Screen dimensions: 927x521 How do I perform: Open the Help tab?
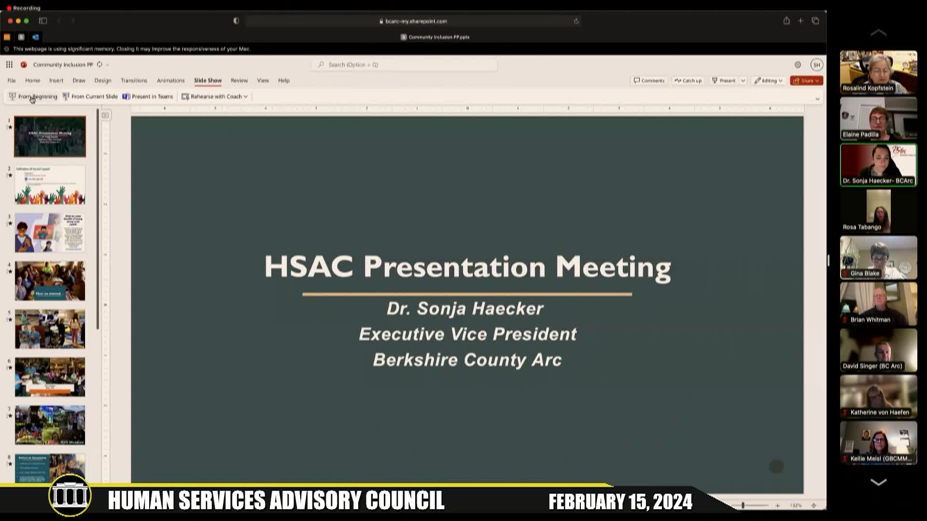tap(284, 81)
